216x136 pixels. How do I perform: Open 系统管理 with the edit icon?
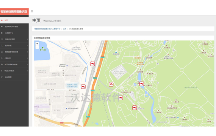pos(14,77)
